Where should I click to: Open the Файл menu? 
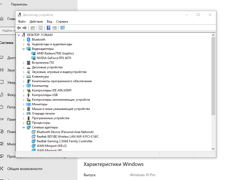tap(22, 22)
